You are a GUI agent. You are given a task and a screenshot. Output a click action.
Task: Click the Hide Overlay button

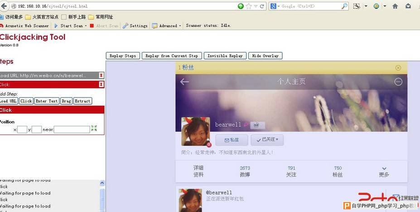(266, 56)
